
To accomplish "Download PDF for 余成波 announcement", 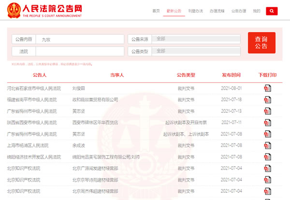I will [267, 146].
